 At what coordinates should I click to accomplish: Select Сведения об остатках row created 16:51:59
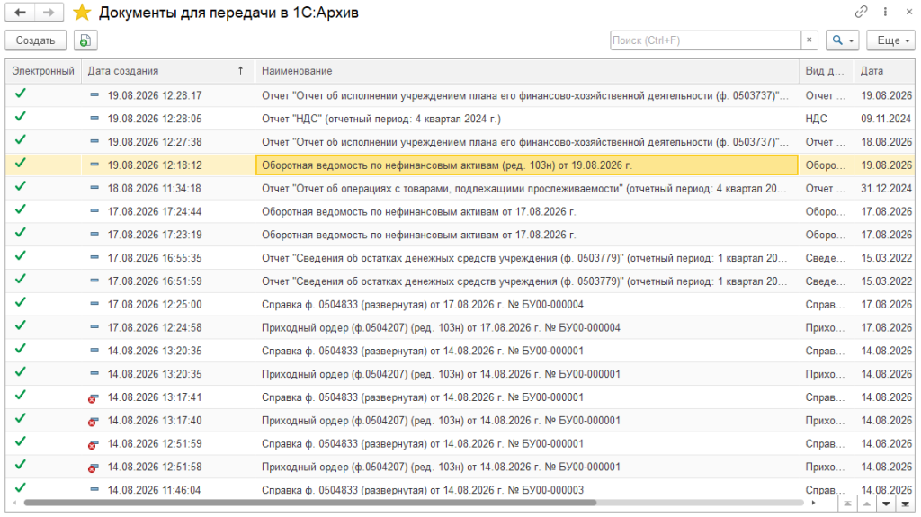pos(460,281)
